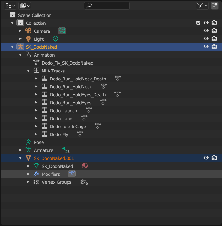Click the outliner search field
The height and width of the screenshot is (226, 222).
click(x=107, y=6)
